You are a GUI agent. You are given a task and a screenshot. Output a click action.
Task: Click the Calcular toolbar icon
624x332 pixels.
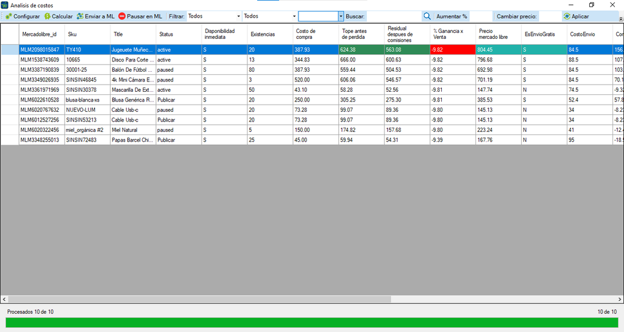(x=48, y=16)
